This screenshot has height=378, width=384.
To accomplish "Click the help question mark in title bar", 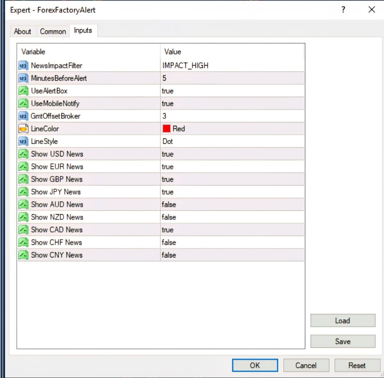I will coord(343,10).
